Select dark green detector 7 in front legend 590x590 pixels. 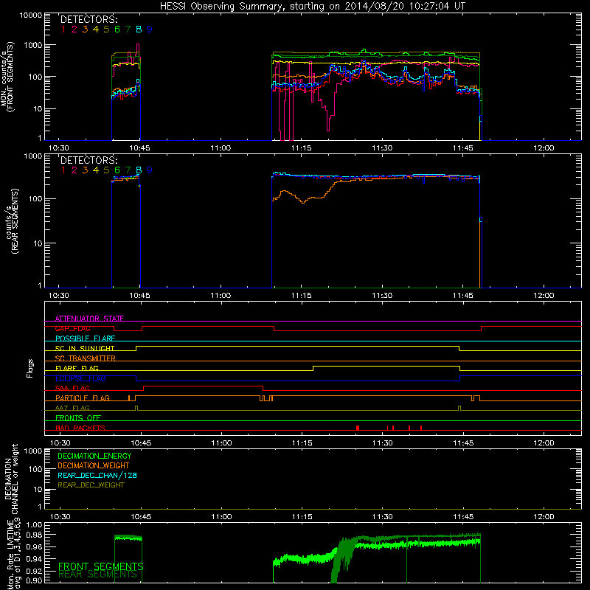(128, 29)
